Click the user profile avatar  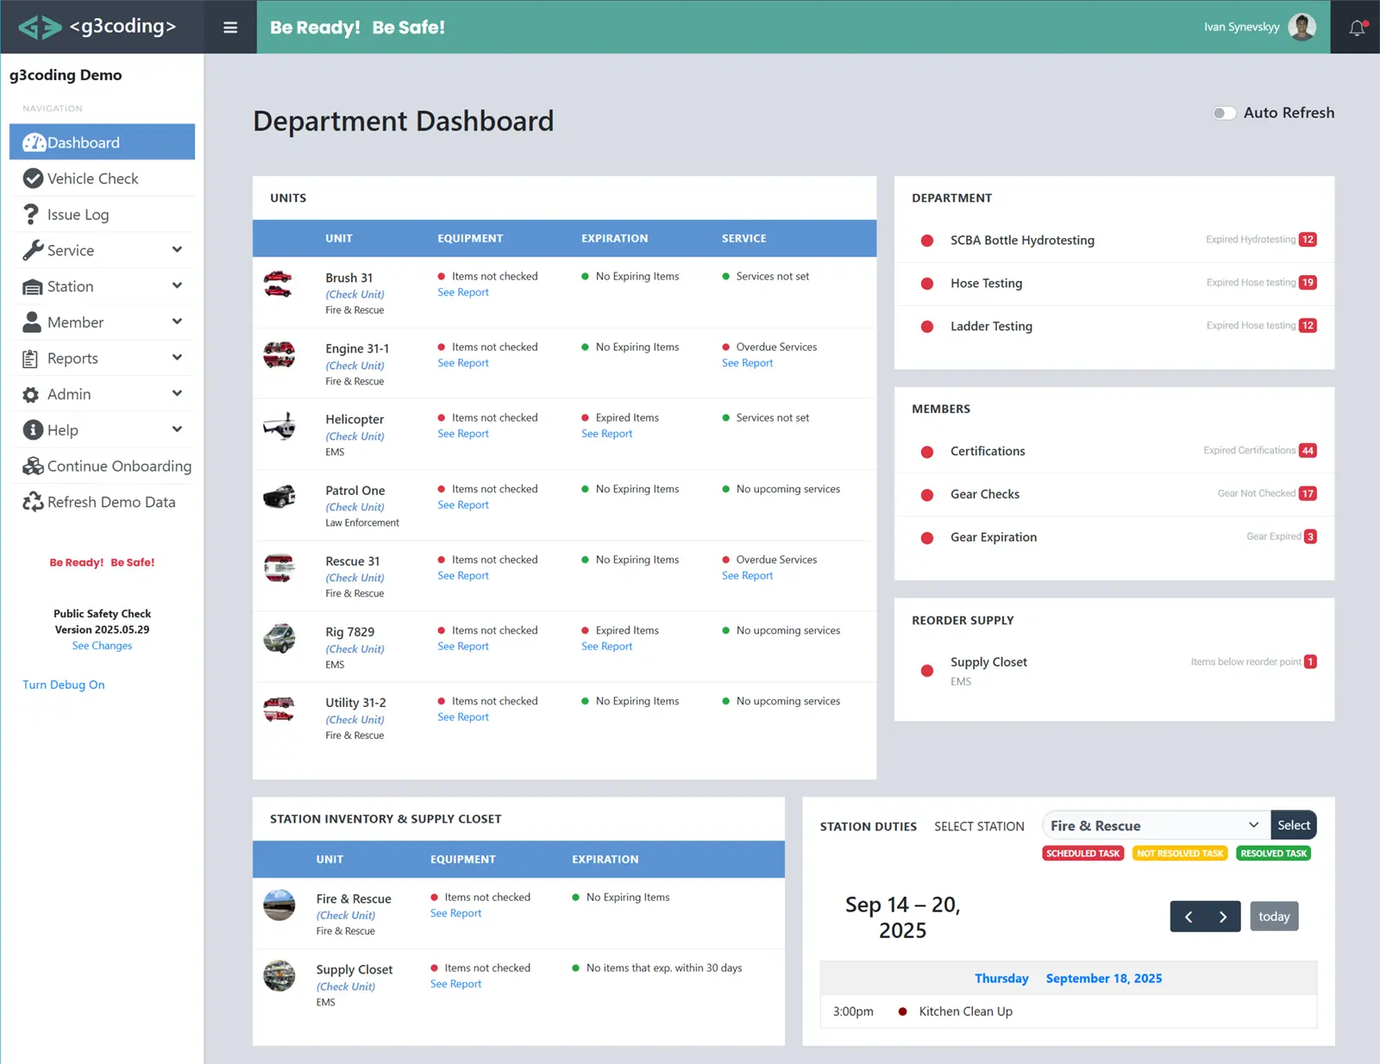pyautogui.click(x=1302, y=27)
